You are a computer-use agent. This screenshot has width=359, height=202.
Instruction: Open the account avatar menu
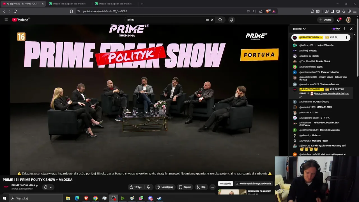click(348, 20)
